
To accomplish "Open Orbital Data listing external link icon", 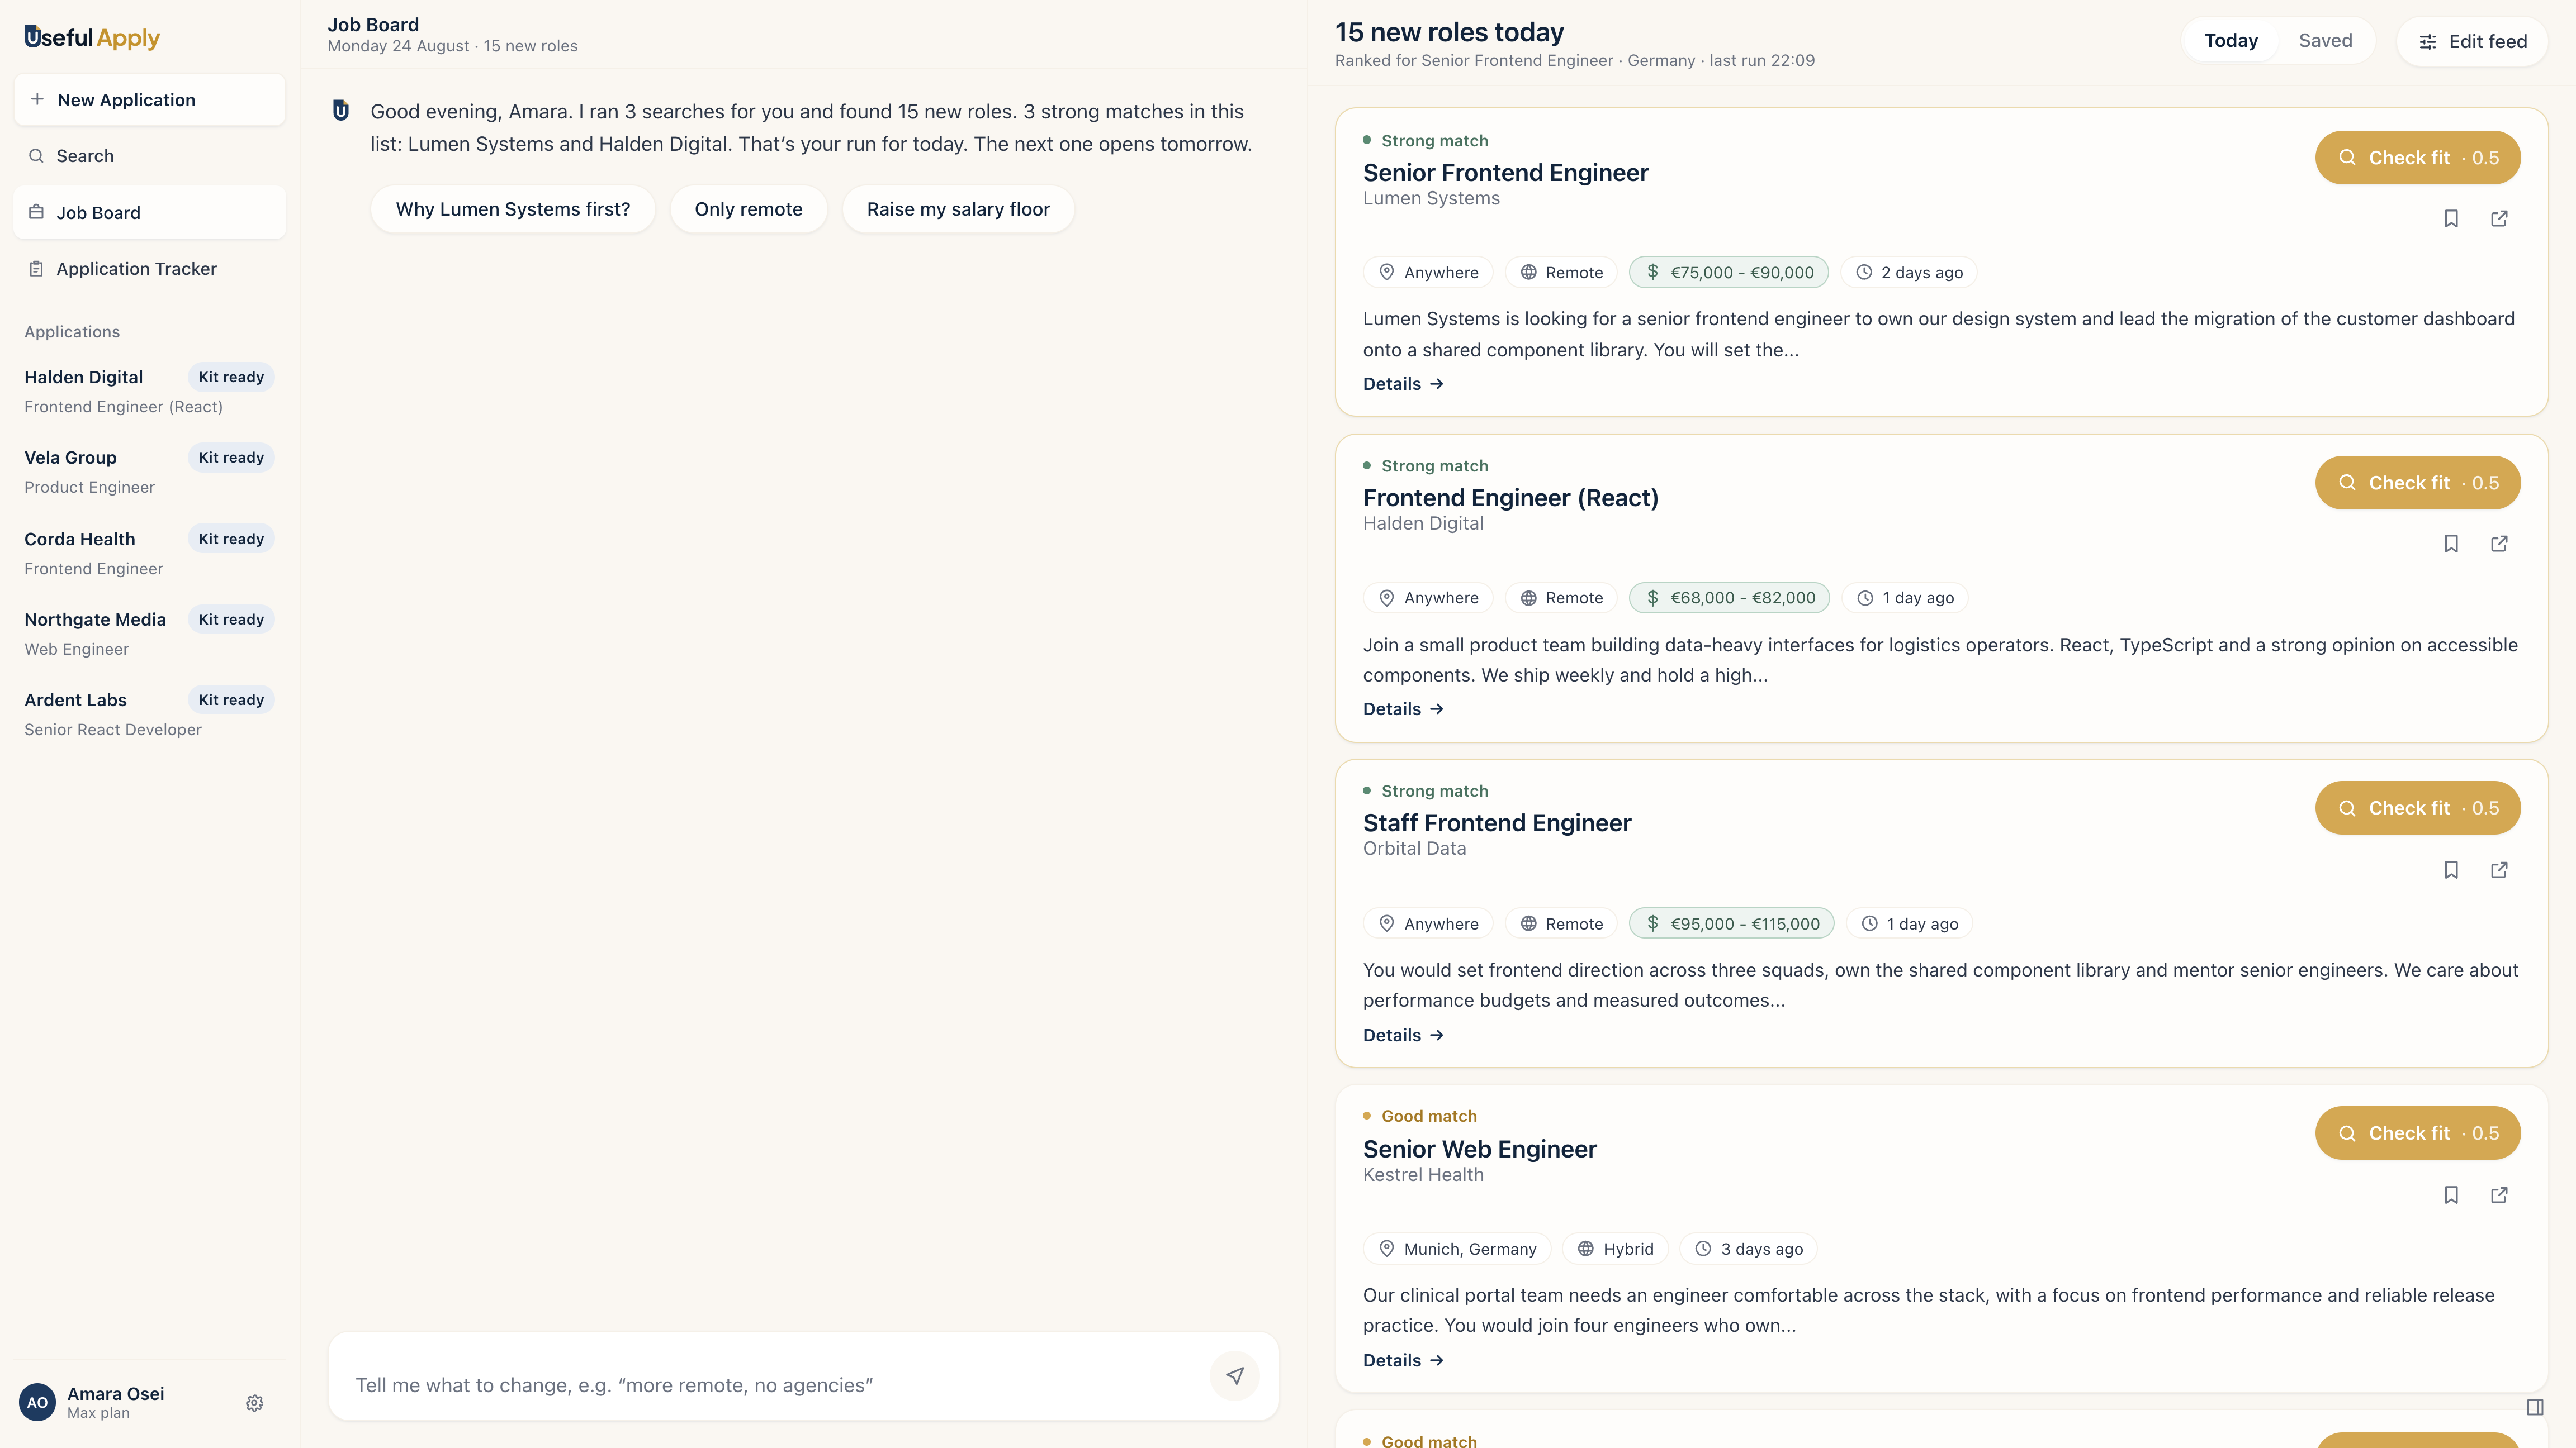I will [x=2499, y=869].
